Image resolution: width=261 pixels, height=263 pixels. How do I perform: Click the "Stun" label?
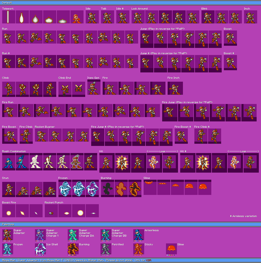coord(5,178)
